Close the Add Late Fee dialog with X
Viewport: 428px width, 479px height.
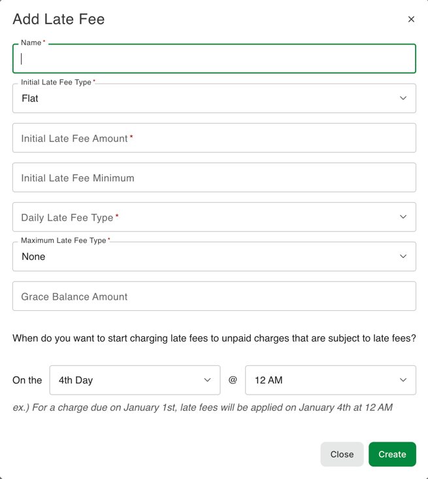pyautogui.click(x=411, y=20)
